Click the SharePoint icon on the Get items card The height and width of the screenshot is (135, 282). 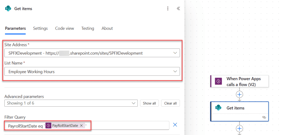(x=218, y=108)
